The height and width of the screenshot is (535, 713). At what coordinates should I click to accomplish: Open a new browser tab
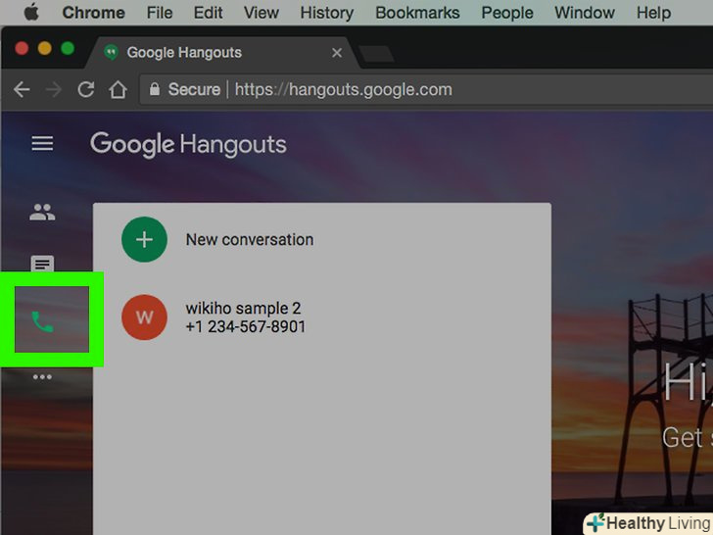click(376, 54)
